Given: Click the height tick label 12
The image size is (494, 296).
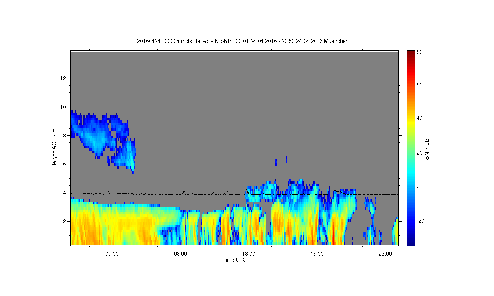Looking at the screenshot, I should point(63,78).
